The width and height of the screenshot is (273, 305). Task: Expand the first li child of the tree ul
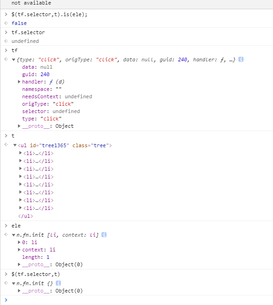[20, 153]
